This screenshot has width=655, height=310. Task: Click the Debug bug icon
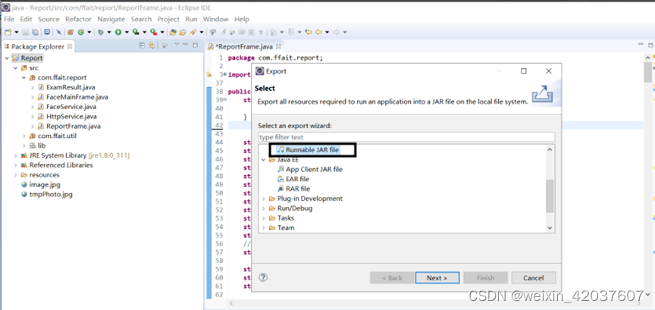pos(101,32)
